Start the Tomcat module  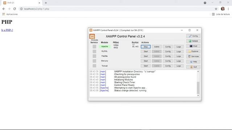[146, 66]
